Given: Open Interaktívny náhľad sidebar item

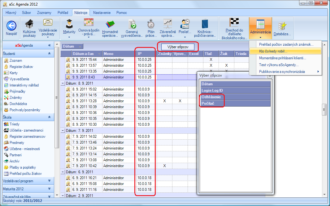Looking at the screenshot, I should [x=24, y=85].
